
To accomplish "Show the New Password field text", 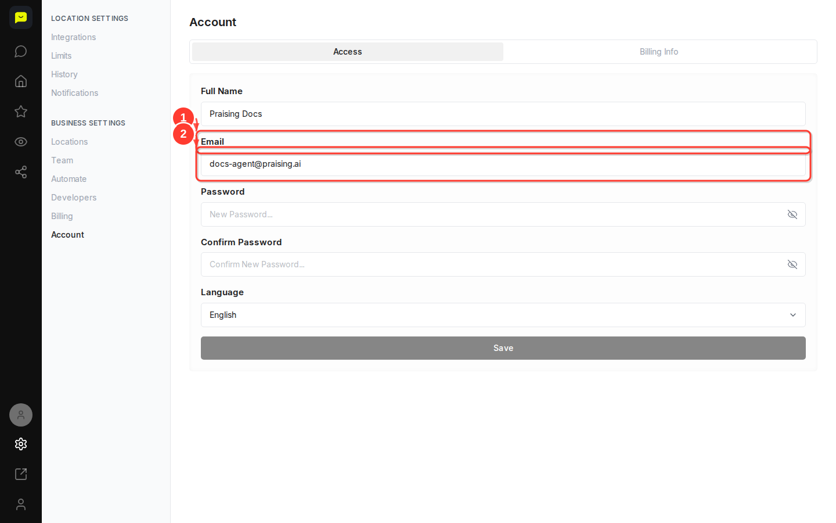I will (792, 214).
